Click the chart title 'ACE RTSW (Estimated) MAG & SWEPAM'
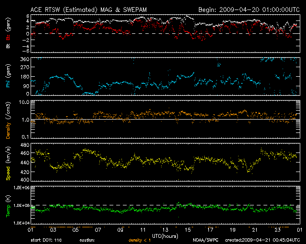Screen dimensions: 306x244 point(88,10)
